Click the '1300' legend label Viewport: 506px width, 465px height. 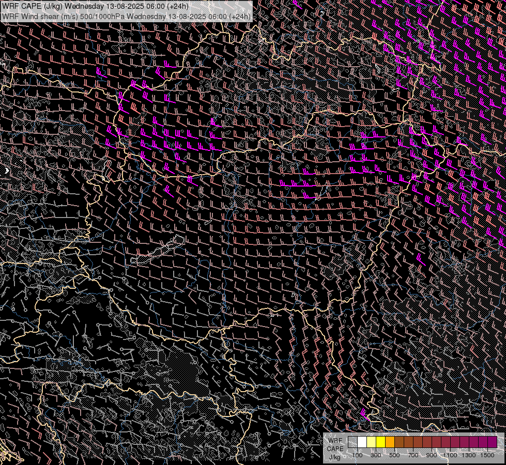click(469, 455)
